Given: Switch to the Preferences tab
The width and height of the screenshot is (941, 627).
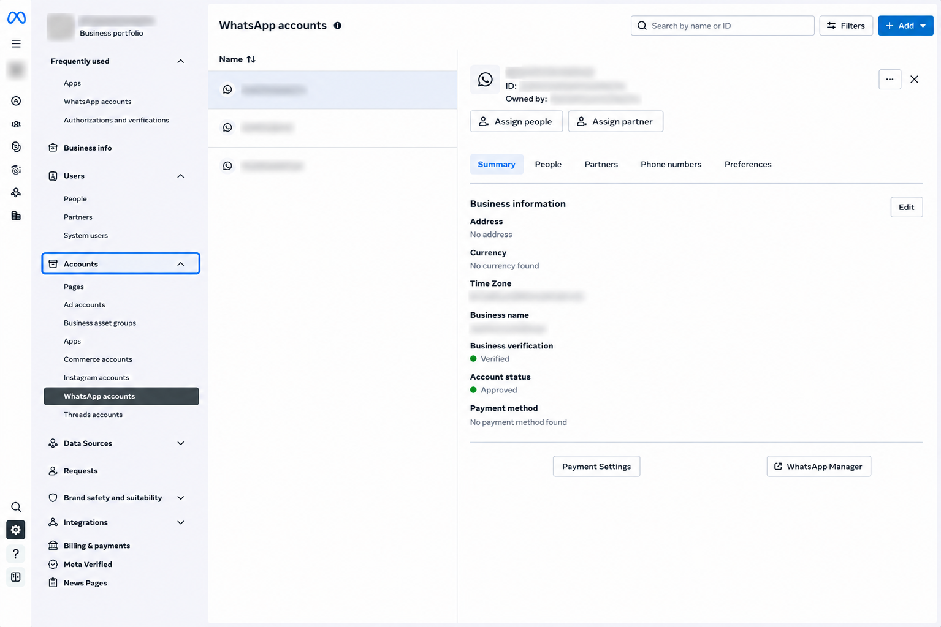Looking at the screenshot, I should (748, 164).
